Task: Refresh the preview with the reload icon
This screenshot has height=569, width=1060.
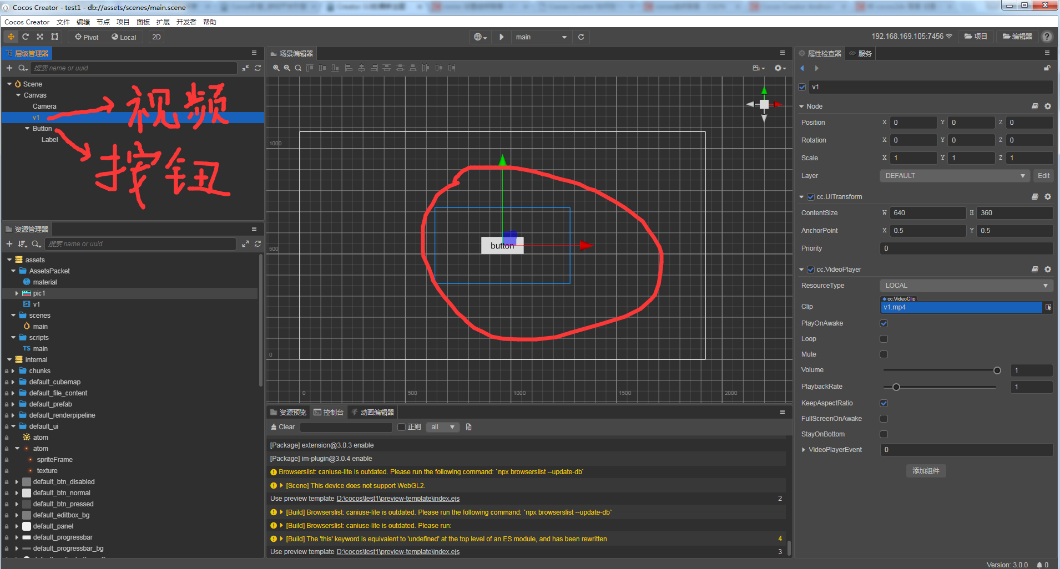Action: click(581, 37)
